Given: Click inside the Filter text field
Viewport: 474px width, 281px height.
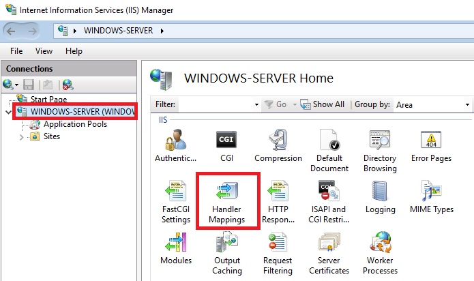Looking at the screenshot, I should click(x=216, y=104).
